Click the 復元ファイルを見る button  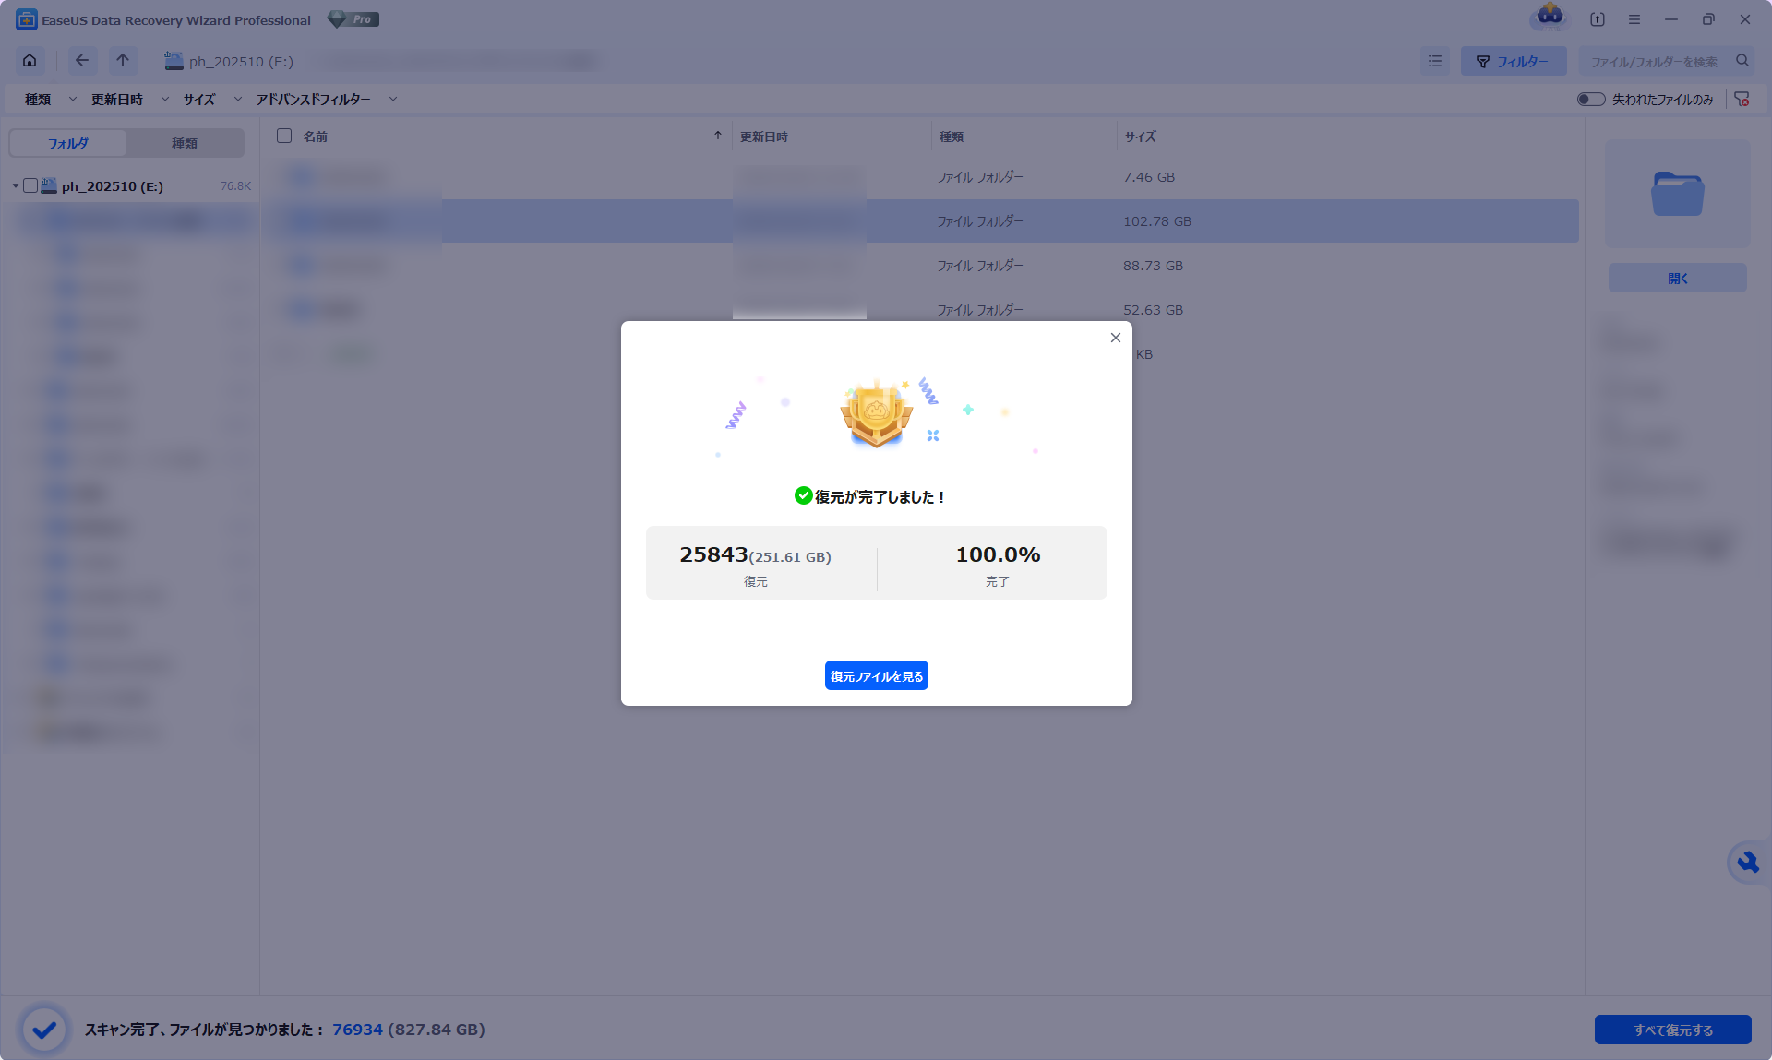pos(876,674)
